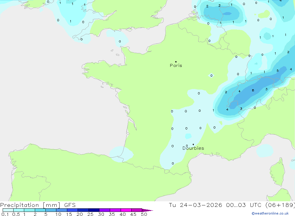This screenshot has height=216, width=295.
Task: Click the '35' legend scale label
Action: (112, 214)
